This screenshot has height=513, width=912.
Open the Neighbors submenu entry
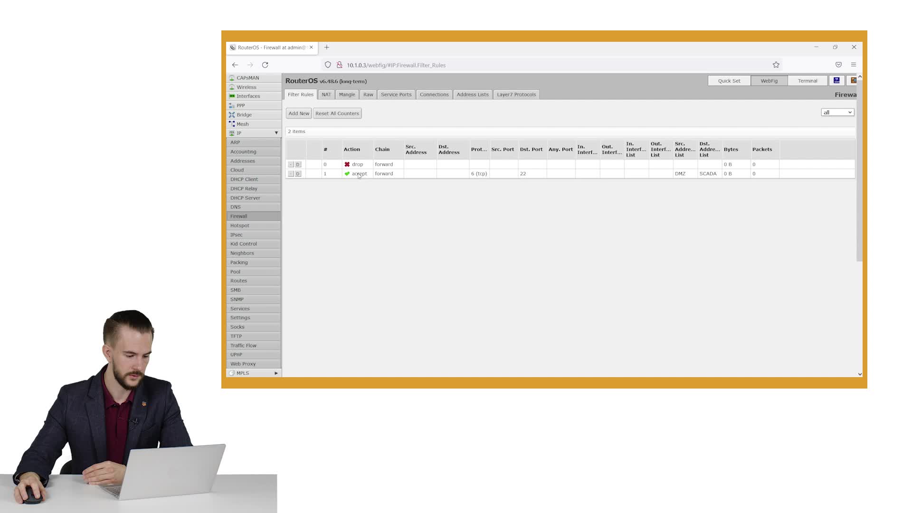pos(254,253)
